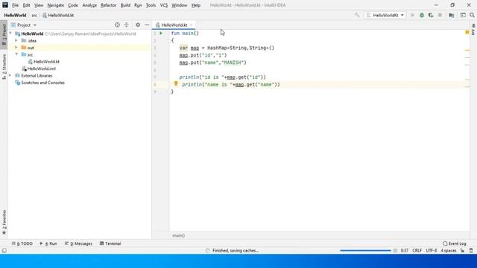Viewport: 477px width, 268px height.
Task: Click the memory indicator icon at status bar end
Action: (471, 250)
